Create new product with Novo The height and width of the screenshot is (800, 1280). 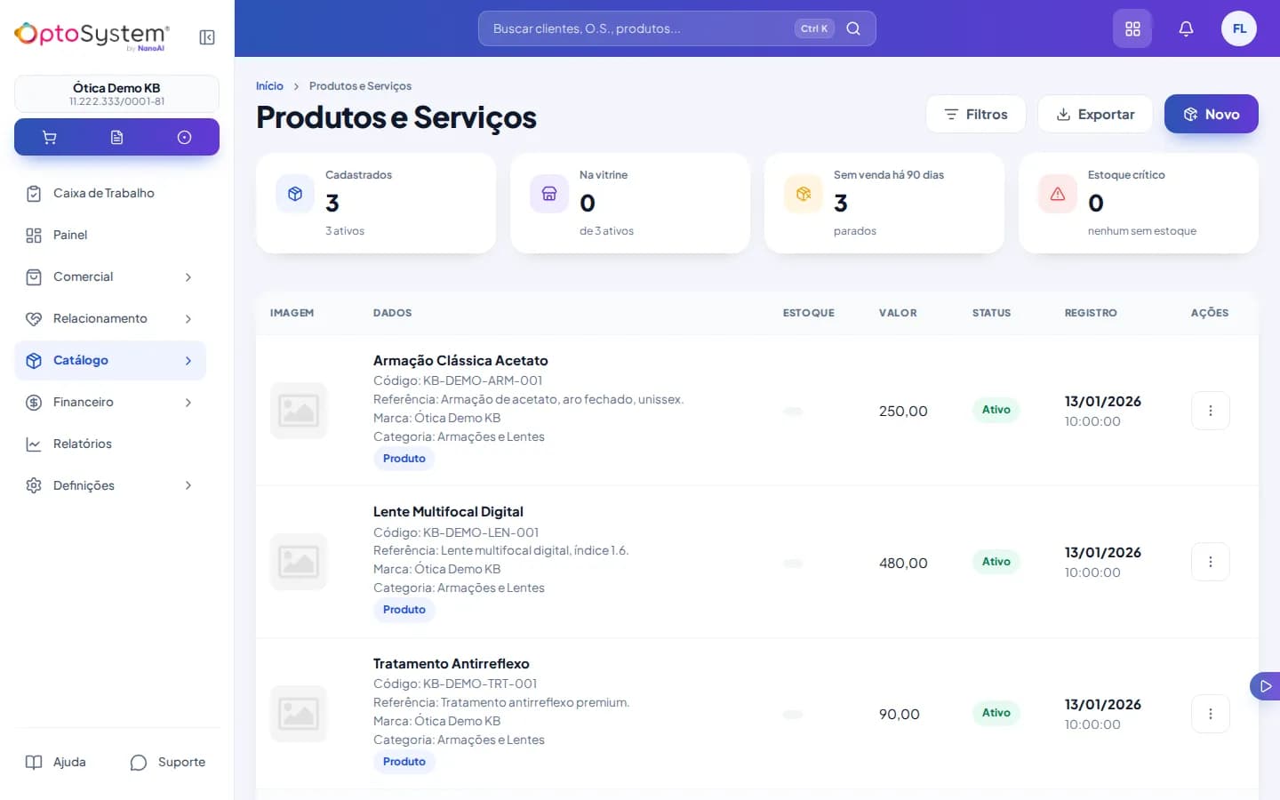pos(1212,114)
